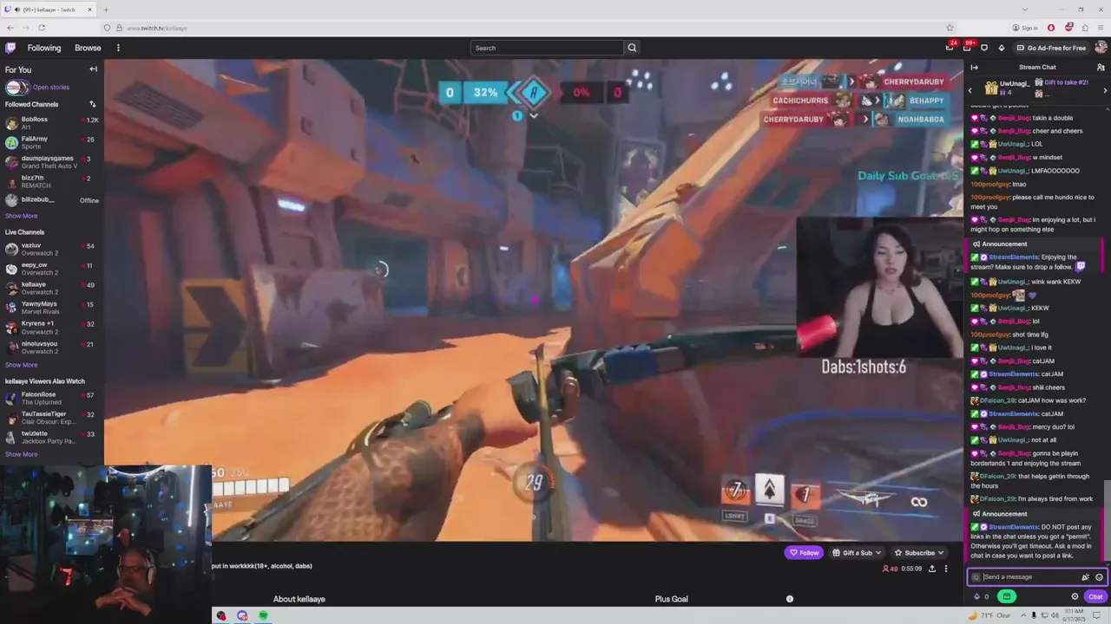Open Spotify from the taskbar

pos(263,615)
